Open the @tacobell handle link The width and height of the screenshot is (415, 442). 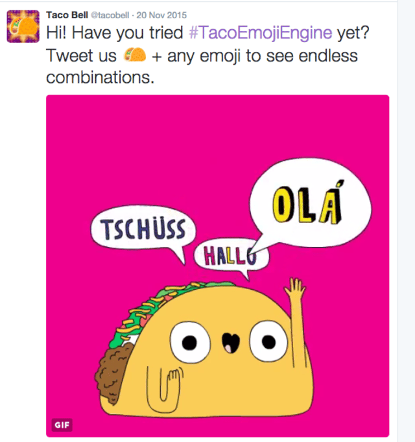110,15
